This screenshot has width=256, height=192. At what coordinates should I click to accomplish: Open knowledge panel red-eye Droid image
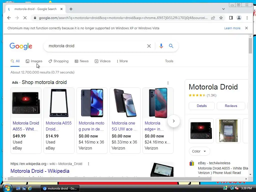click(x=201, y=130)
